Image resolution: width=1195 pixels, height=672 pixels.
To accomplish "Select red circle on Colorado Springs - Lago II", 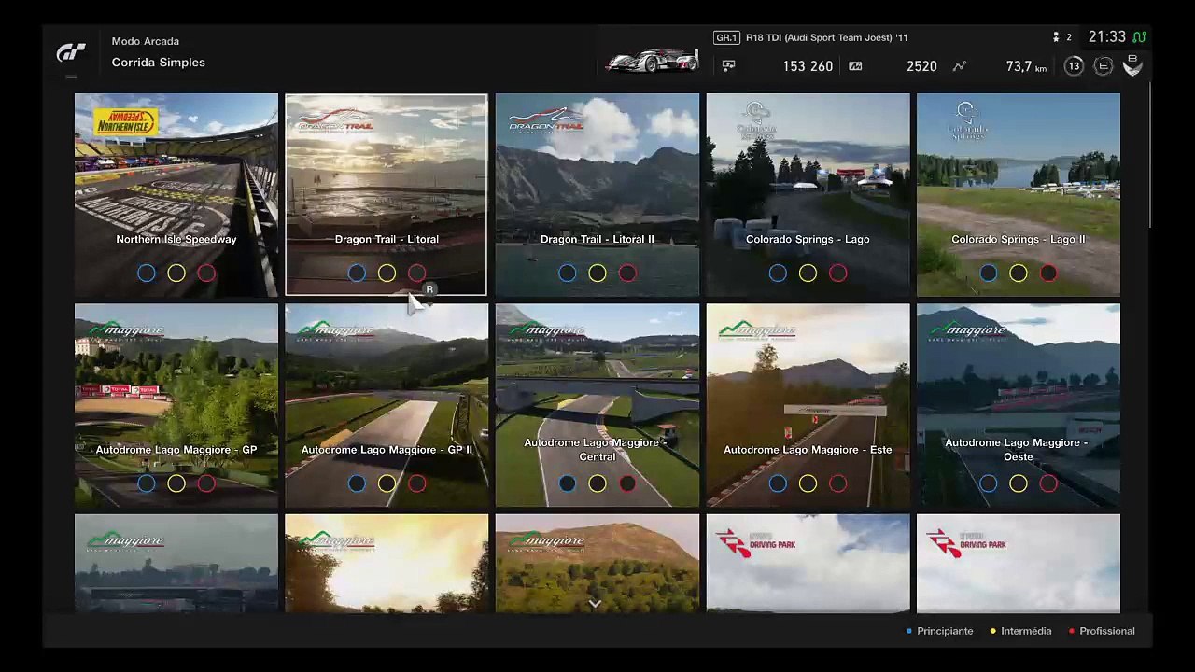I will click(1048, 273).
